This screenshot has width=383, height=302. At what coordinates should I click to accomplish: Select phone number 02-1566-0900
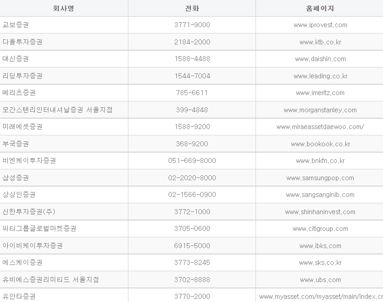192,195
